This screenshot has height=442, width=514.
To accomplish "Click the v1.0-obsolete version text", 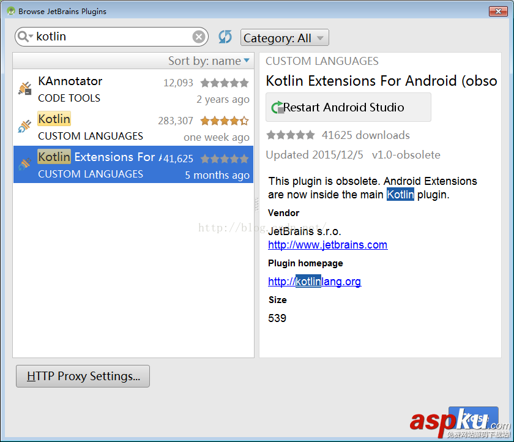I will pos(406,155).
